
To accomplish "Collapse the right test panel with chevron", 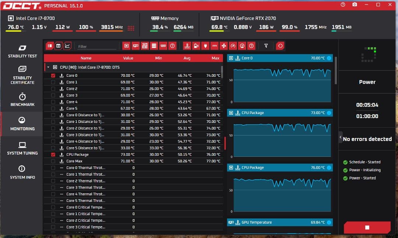I will [340, 137].
